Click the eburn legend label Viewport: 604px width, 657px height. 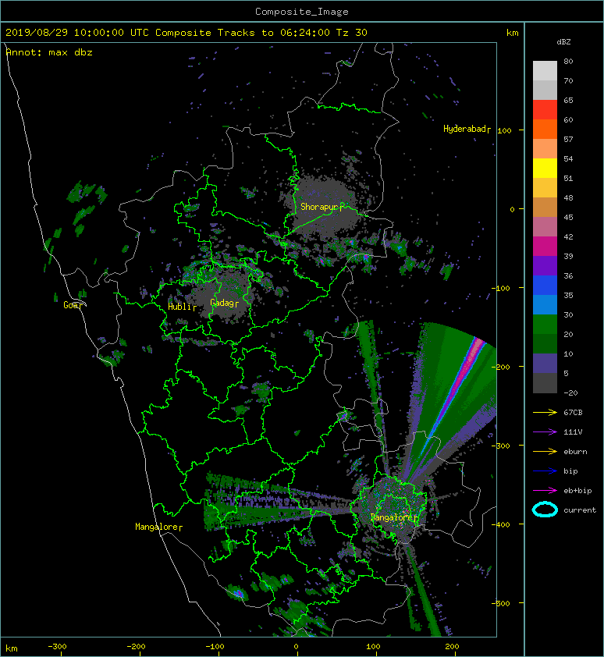click(x=575, y=452)
